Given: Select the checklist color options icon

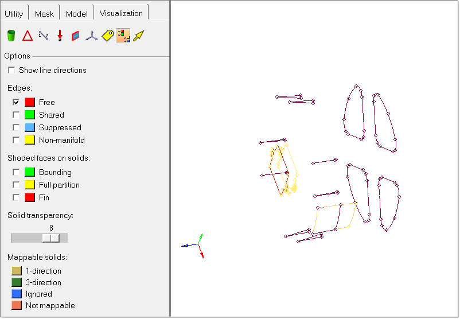Looking at the screenshot, I should 123,36.
